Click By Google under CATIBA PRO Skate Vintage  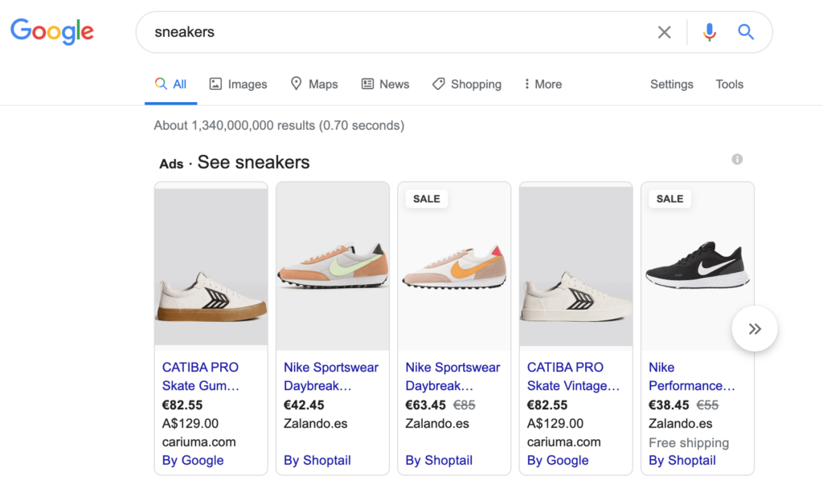click(x=558, y=461)
